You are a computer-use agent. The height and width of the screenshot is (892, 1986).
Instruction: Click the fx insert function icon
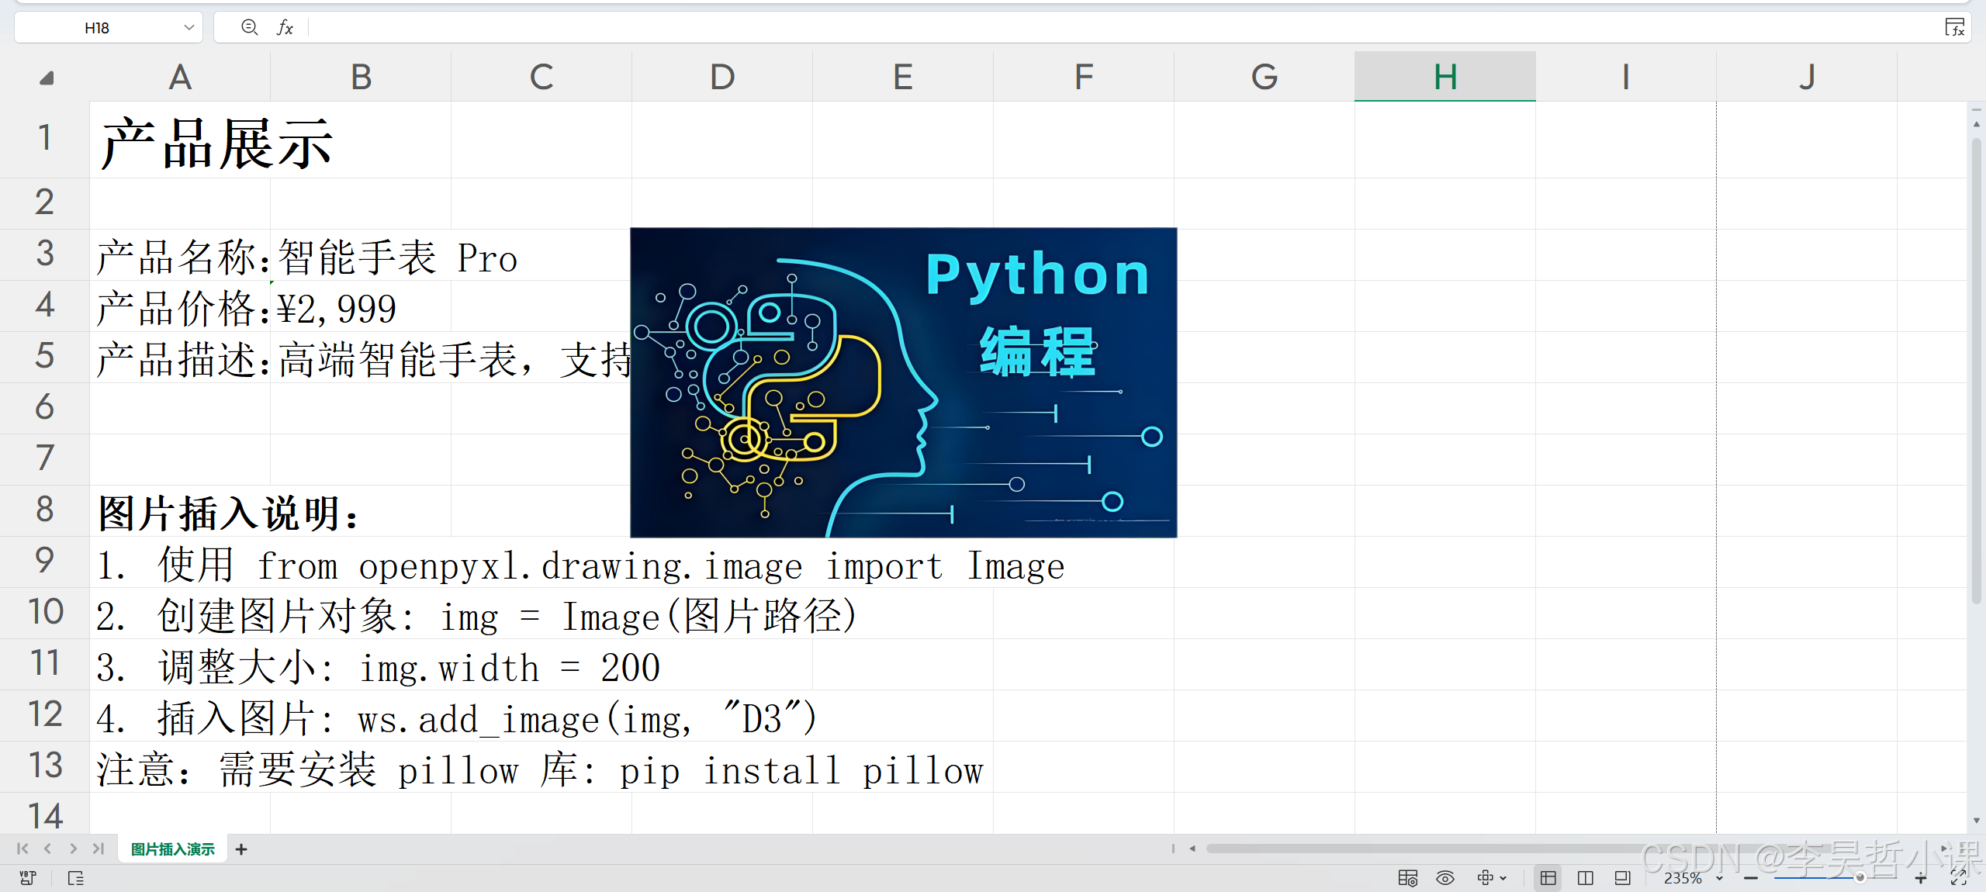285,28
